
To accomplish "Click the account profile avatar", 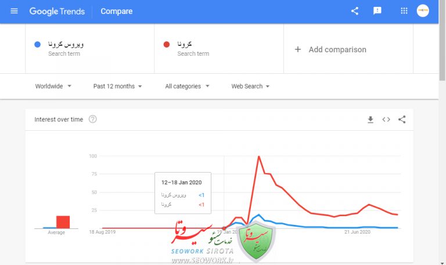I will tap(423, 11).
